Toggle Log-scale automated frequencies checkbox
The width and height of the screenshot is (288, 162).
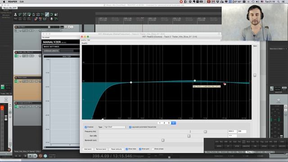(130, 127)
